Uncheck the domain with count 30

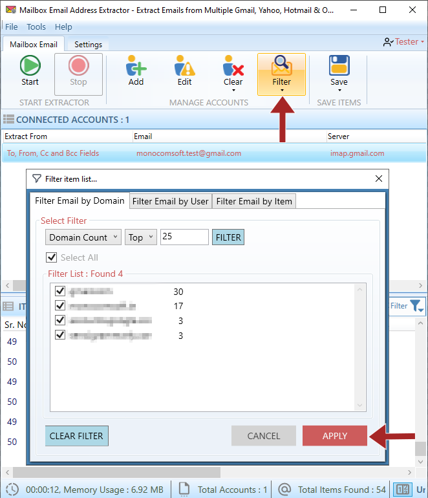click(x=60, y=291)
